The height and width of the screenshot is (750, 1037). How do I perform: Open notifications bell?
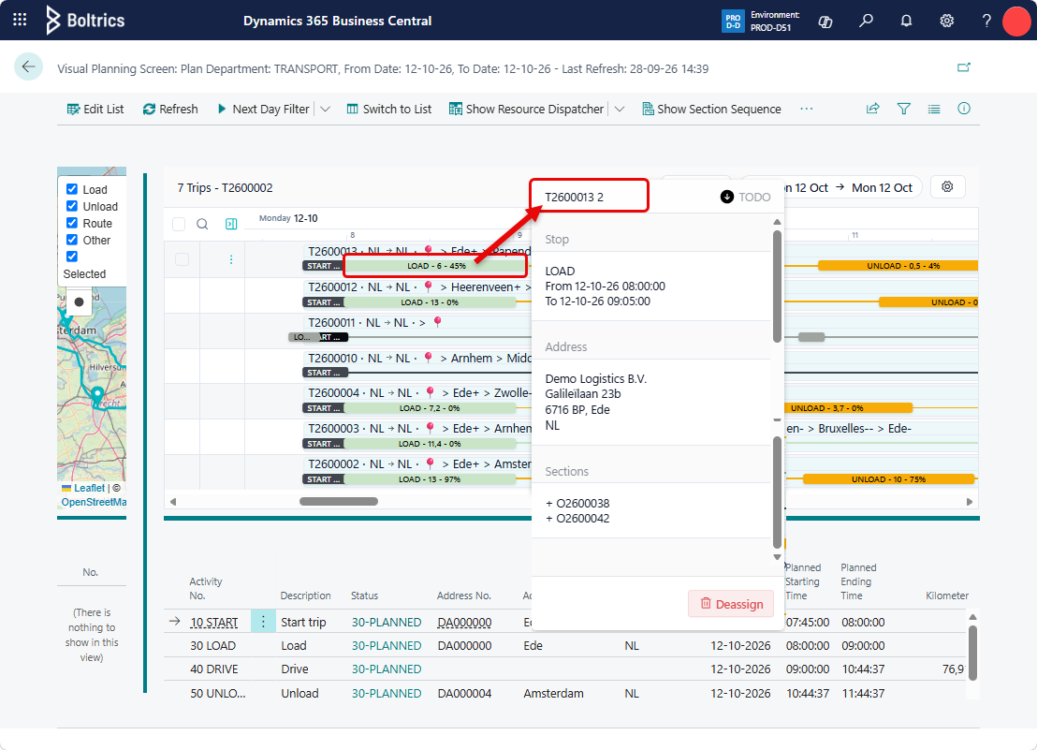coord(906,22)
